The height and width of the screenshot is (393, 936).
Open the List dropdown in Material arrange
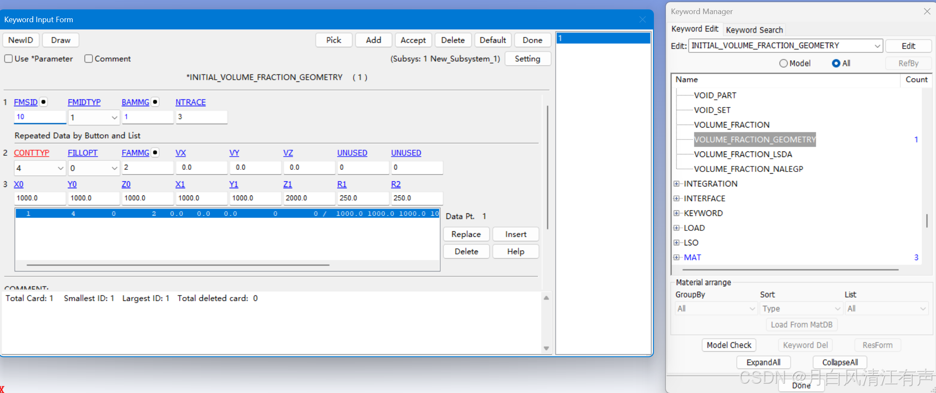[x=886, y=309]
